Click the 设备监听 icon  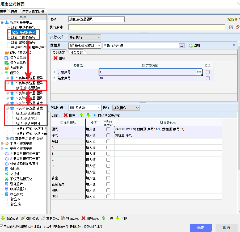(x=7, y=184)
